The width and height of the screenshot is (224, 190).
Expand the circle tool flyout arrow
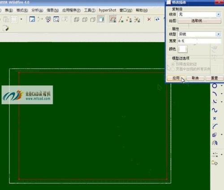point(222,86)
